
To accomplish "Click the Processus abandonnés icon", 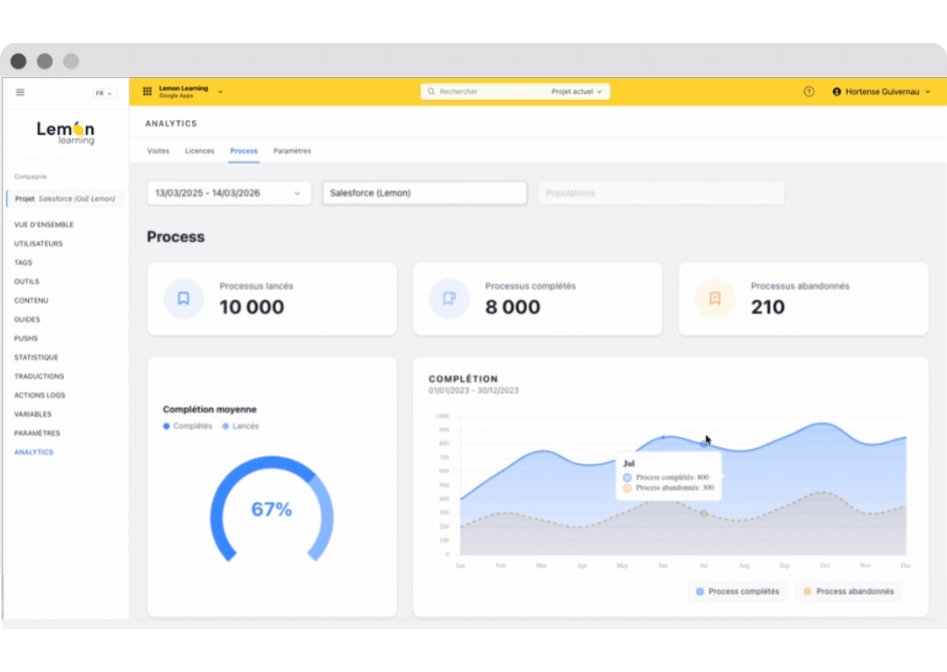I will point(715,298).
